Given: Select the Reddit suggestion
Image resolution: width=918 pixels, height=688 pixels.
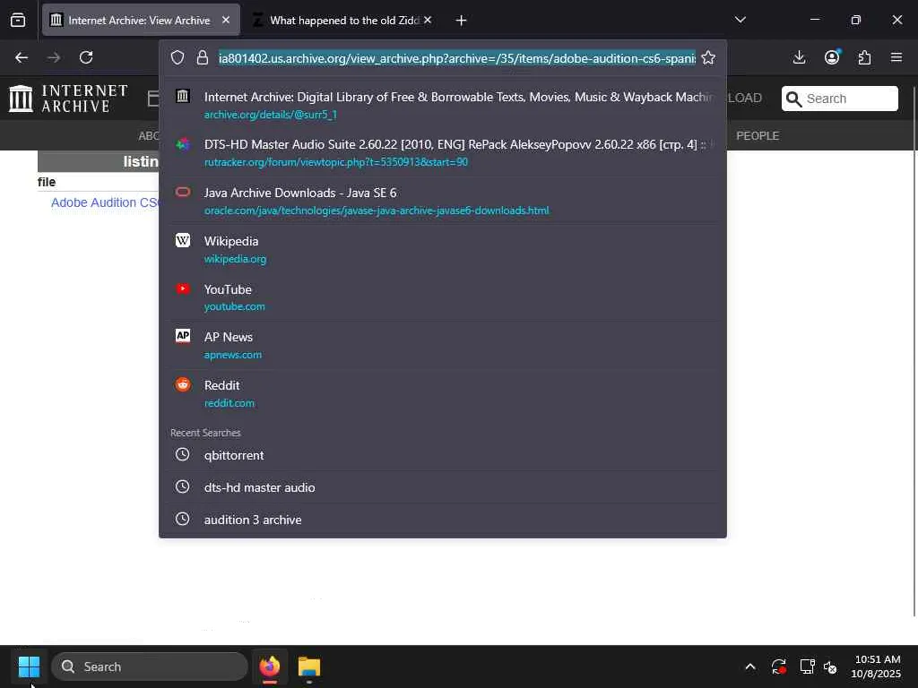Looking at the screenshot, I should (443, 393).
